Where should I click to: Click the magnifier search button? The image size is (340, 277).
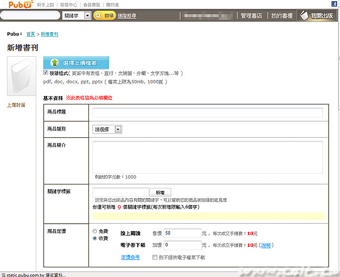click(x=104, y=15)
